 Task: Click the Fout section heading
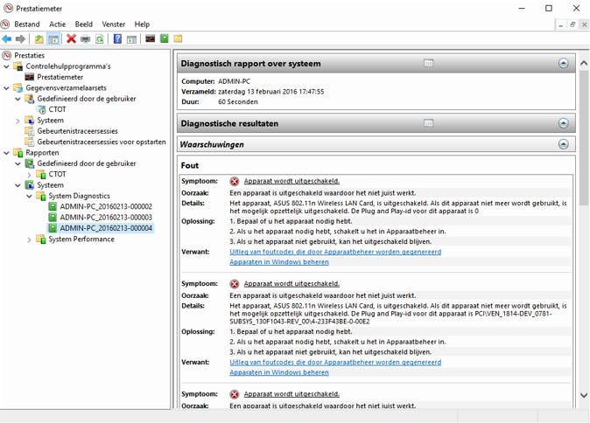(190, 165)
